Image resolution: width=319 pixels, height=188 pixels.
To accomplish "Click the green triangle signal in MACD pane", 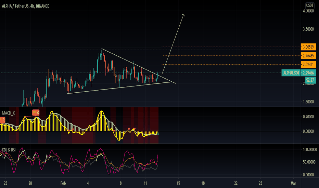I will tap(157, 133).
